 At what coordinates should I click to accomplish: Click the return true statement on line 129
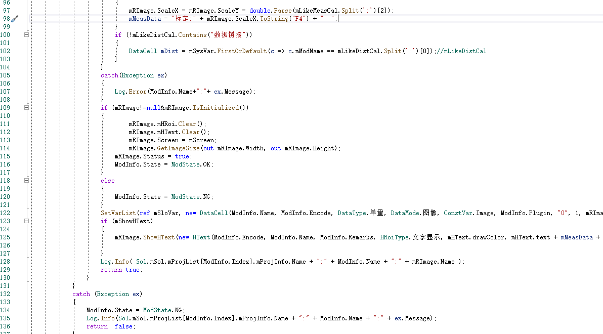[121, 270]
